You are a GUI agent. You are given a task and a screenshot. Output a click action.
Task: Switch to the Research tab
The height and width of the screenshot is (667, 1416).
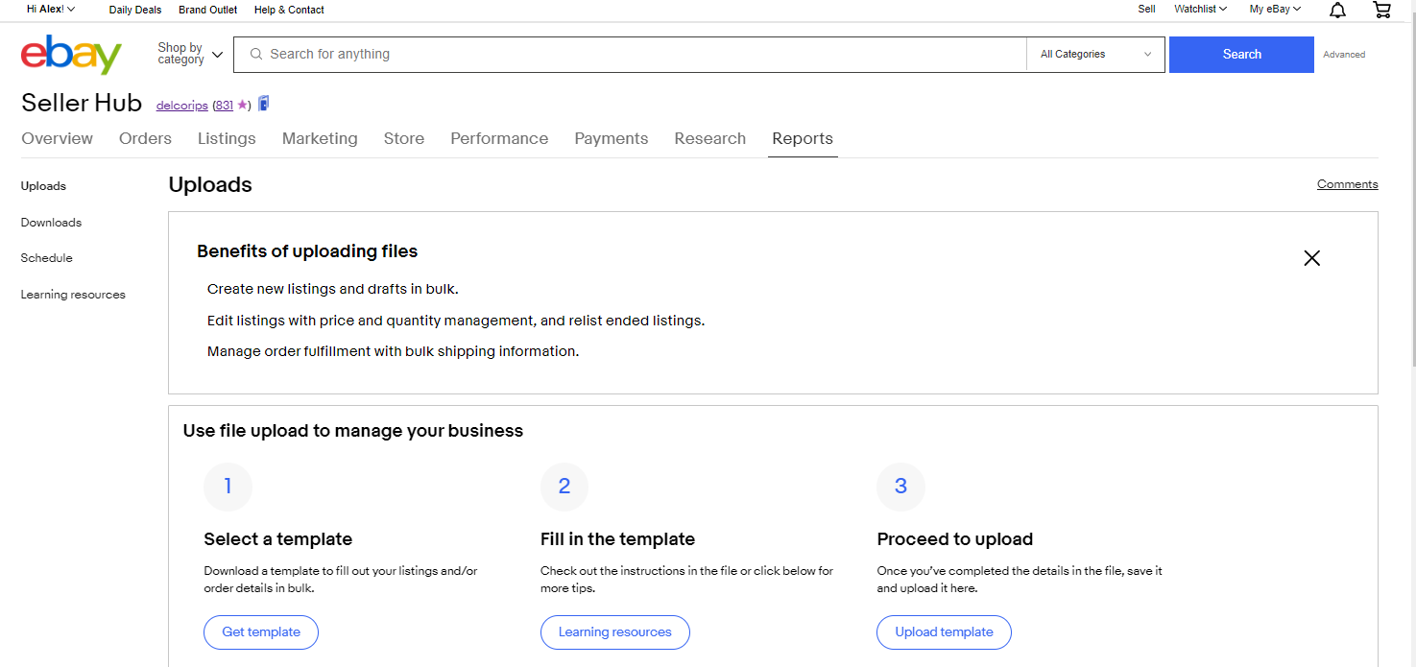[709, 138]
